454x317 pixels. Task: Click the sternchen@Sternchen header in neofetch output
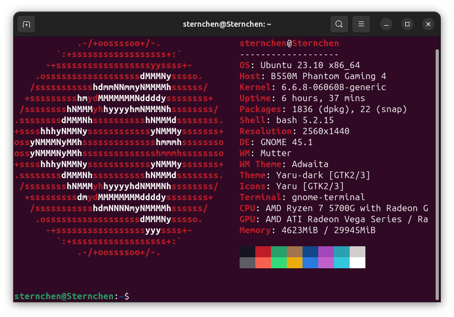289,43
